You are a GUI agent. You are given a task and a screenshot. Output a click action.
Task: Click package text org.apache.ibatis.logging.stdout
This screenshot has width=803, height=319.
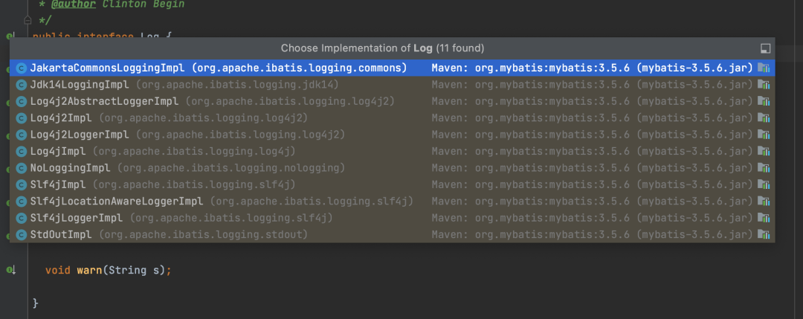[203, 235]
